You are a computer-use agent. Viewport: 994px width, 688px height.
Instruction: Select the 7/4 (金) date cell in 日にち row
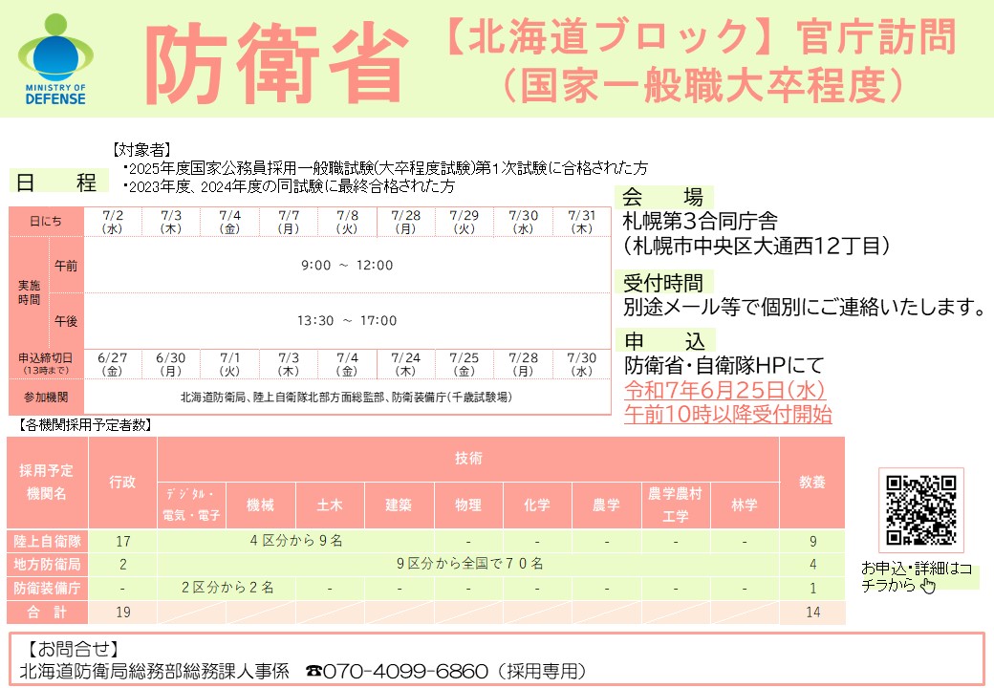(x=229, y=222)
